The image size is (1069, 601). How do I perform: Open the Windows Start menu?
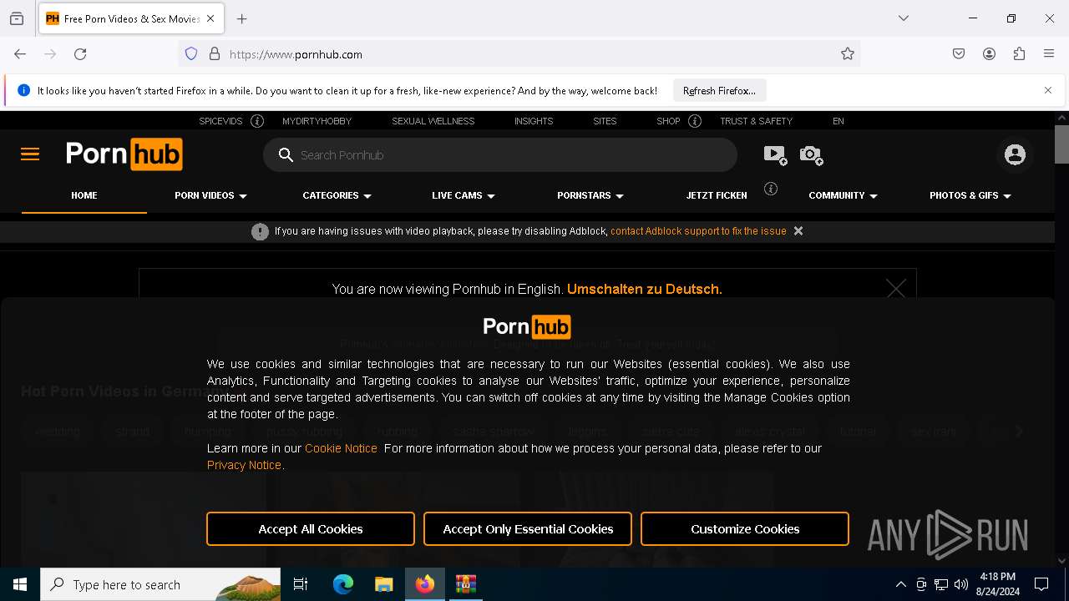[20, 584]
